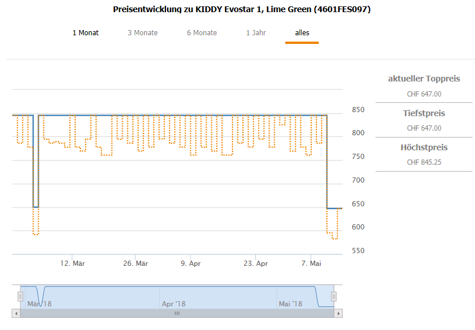
Task: Click the Tiefstpreis heading
Action: point(424,113)
